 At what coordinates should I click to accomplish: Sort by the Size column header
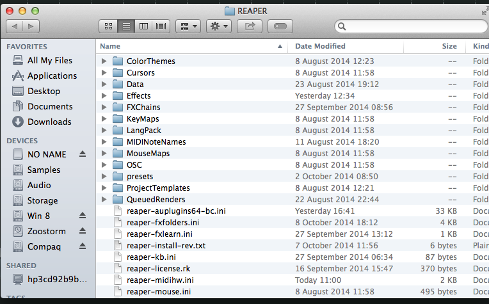point(435,46)
